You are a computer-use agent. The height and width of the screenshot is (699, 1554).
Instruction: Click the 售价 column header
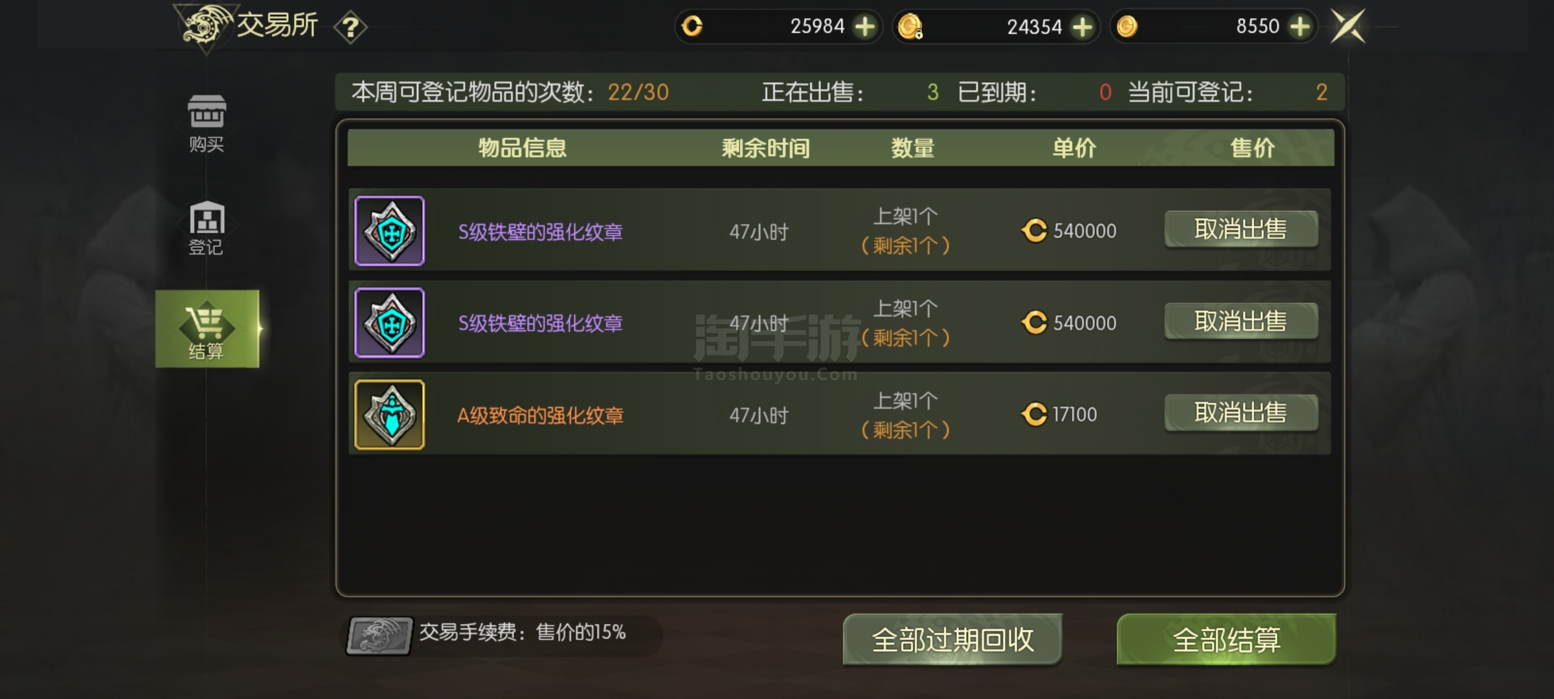1252,148
